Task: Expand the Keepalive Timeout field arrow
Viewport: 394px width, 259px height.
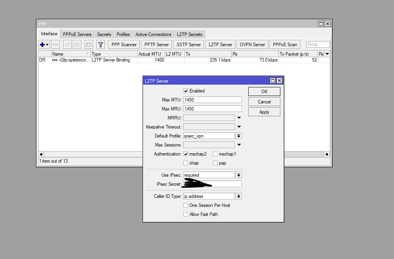Action: pyautogui.click(x=239, y=127)
